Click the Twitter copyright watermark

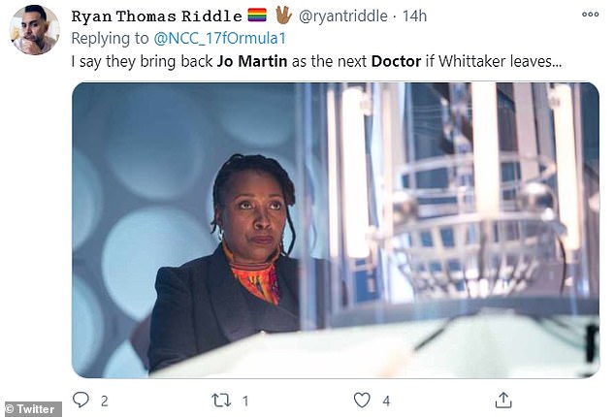(31, 409)
